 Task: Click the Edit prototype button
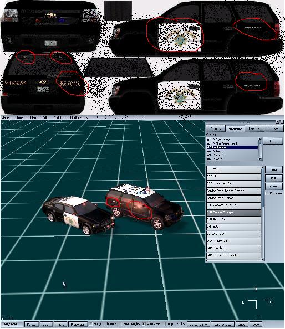pyautogui.click(x=274, y=178)
